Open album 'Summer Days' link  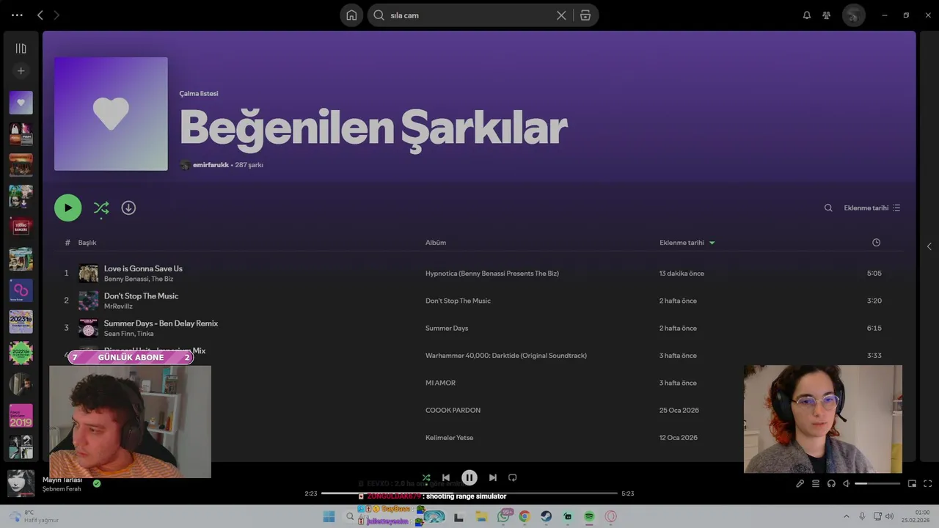[447, 329]
